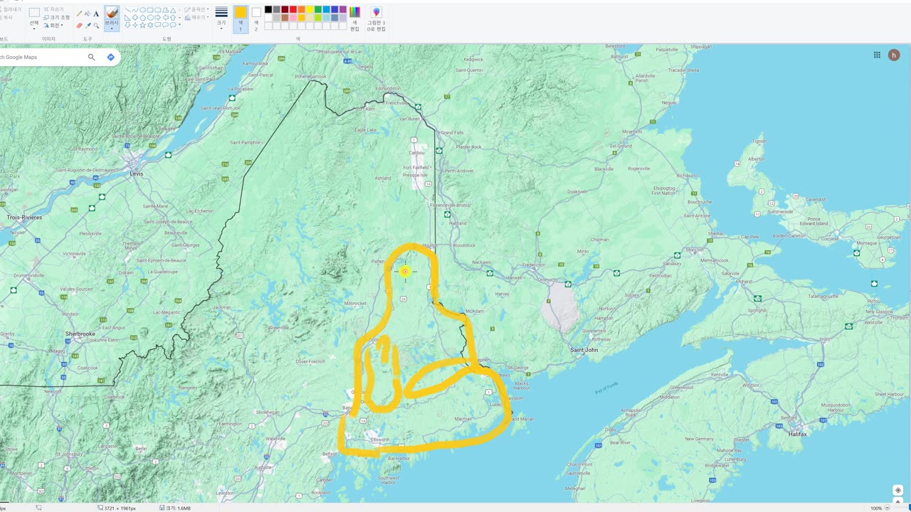This screenshot has height=512, width=911.
Task: Click the zoom out minus button in status bar
Action: [x=887, y=508]
